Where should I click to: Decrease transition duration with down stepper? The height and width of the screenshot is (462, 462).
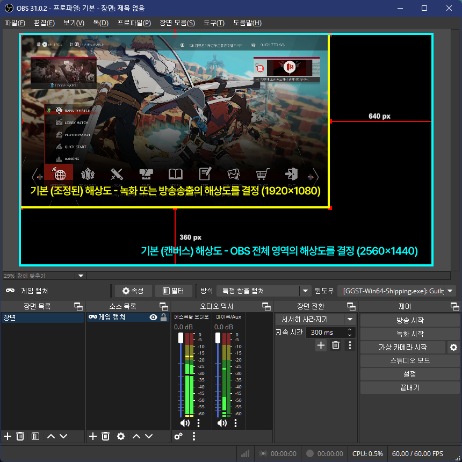[349, 335]
